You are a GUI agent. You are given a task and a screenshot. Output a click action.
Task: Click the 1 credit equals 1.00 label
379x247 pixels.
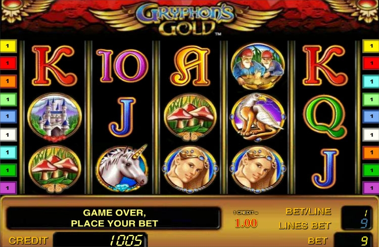[x=246, y=219]
